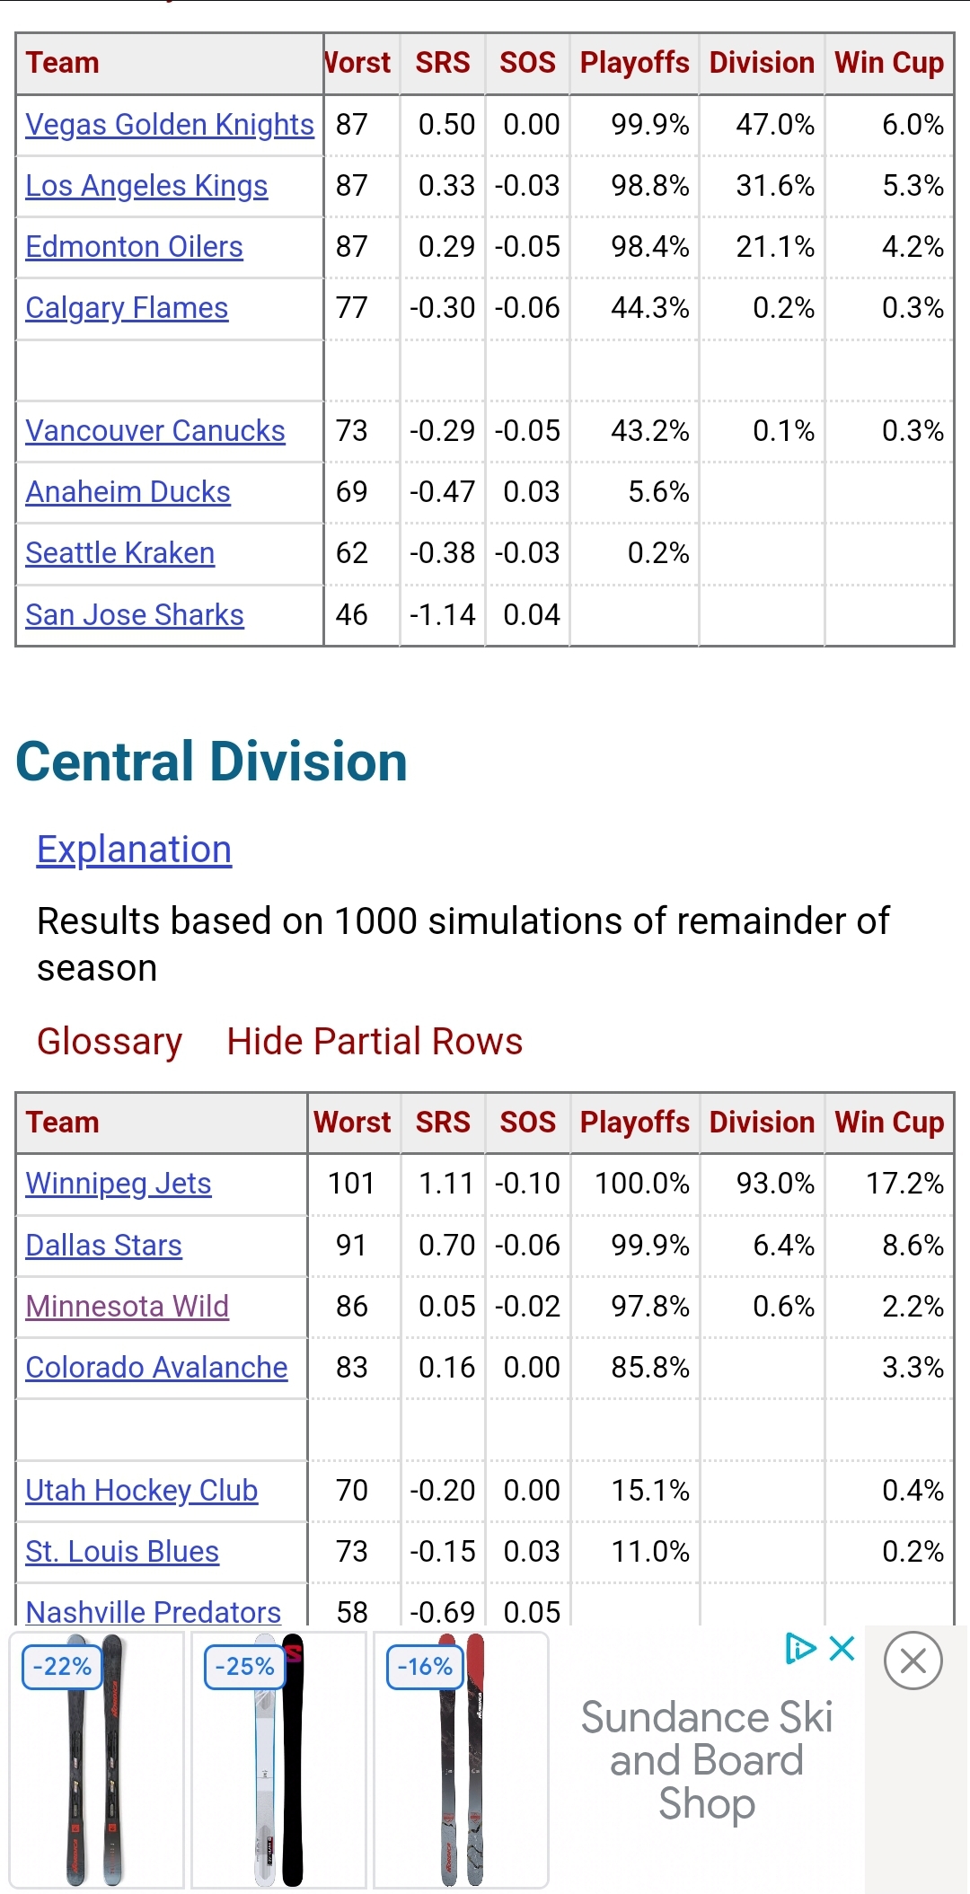This screenshot has height=1894, width=970.
Task: Sort Central Division table by Win Cup
Action: [889, 1123]
